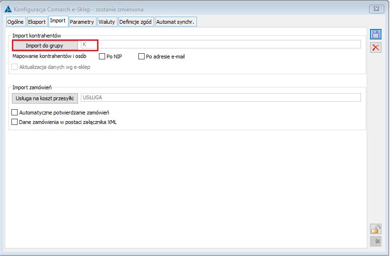Screen dimensions: 390x256
Task: Click the USŁUGA service field
Action: pyautogui.click(x=221, y=97)
